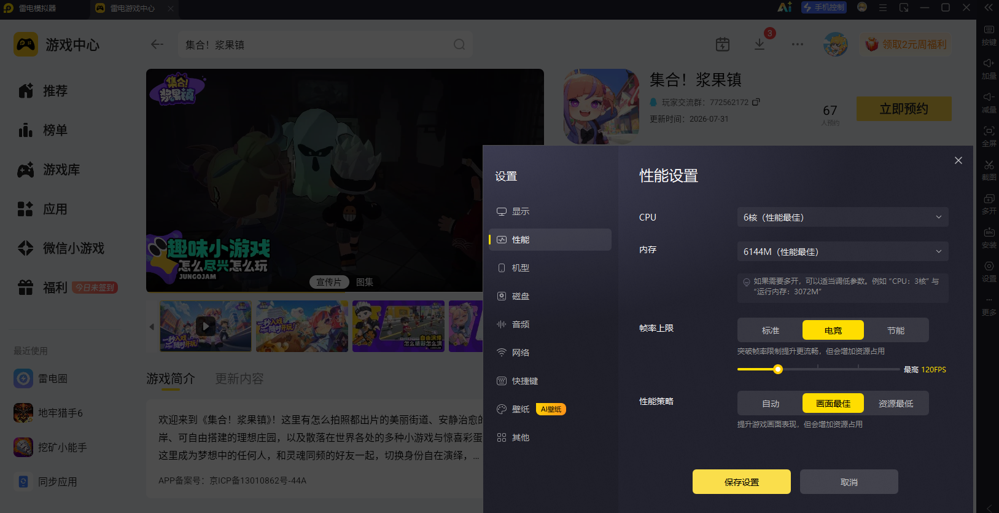Click the 保存设置 button

point(742,482)
